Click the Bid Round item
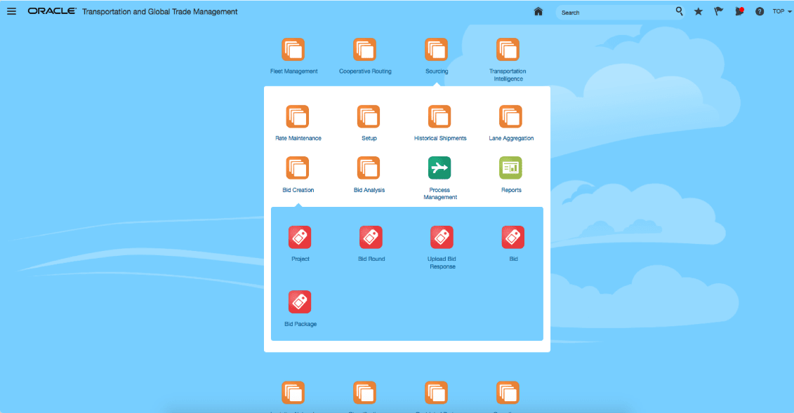Screen dimensions: 794x413 (x=371, y=237)
